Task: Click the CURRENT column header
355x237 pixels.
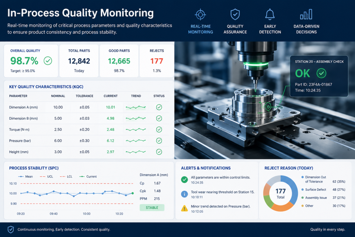Action: pos(111,96)
